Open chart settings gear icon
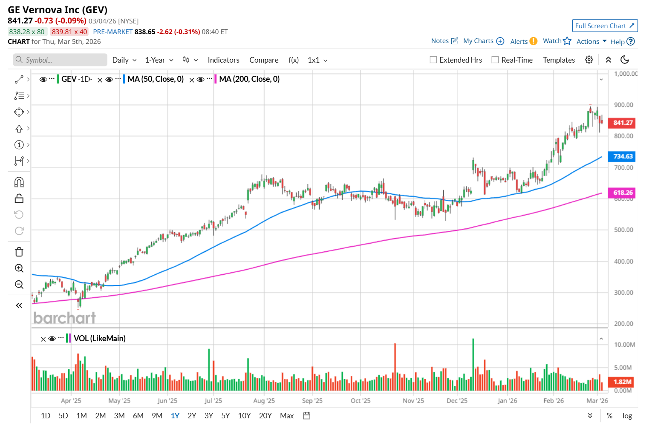This screenshot has height=426, width=649. point(589,60)
